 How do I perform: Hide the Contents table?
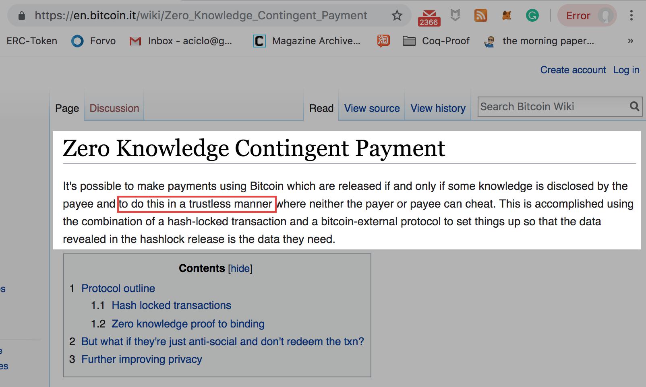[240, 268]
